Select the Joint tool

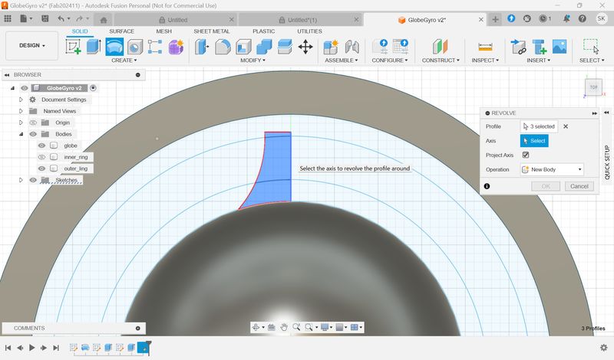tap(352, 47)
